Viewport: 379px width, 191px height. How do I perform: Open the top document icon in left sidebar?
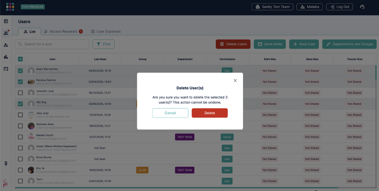[6, 21]
